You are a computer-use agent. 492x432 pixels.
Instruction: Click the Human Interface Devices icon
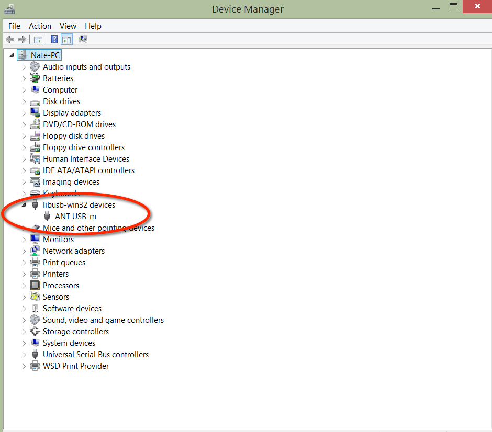coord(35,158)
